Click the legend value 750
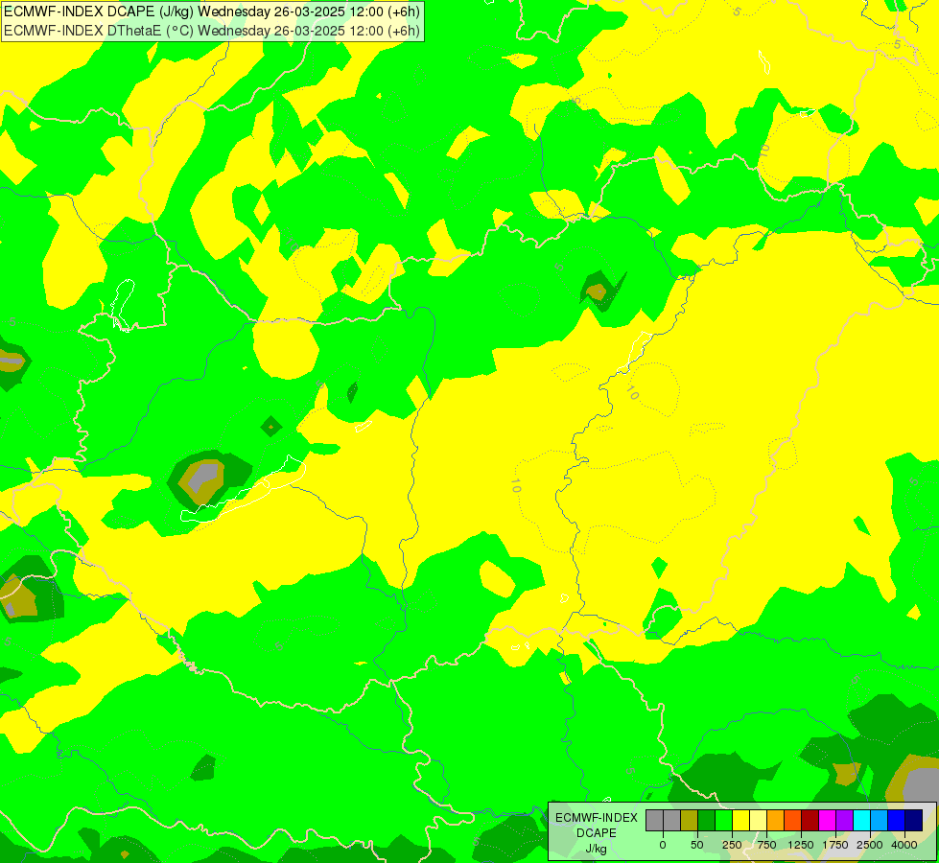Screen dimensions: 939x863 coord(766,845)
